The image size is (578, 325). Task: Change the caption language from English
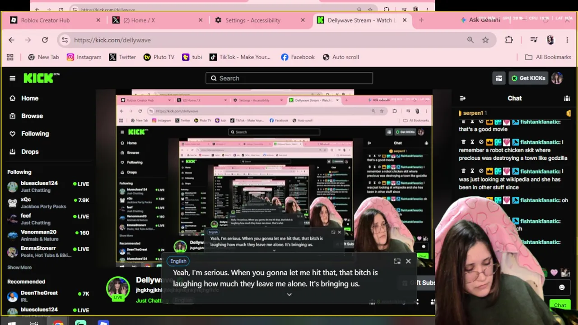[178, 261]
